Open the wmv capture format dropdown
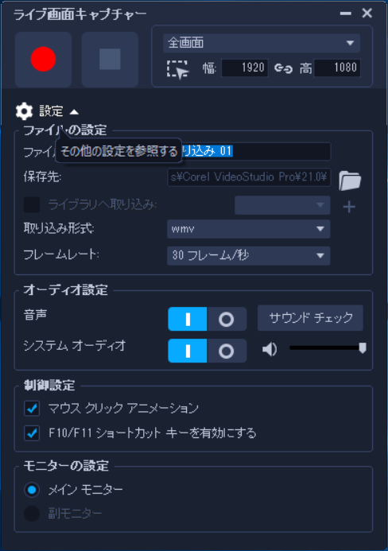 249,229
